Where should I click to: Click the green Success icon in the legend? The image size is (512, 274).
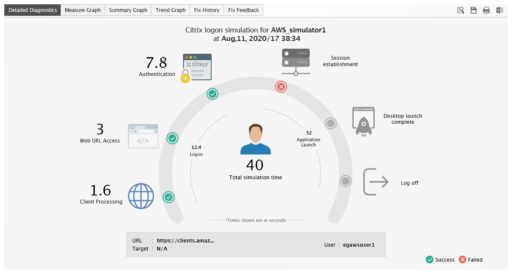coord(430,259)
